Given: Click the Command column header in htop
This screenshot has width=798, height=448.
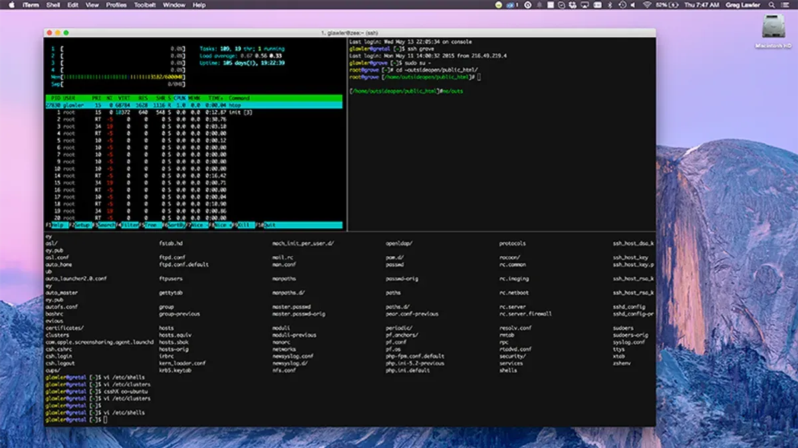Looking at the screenshot, I should tap(238, 98).
